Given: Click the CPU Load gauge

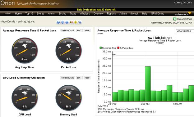Looking at the screenshot, I should click(x=25, y=98).
